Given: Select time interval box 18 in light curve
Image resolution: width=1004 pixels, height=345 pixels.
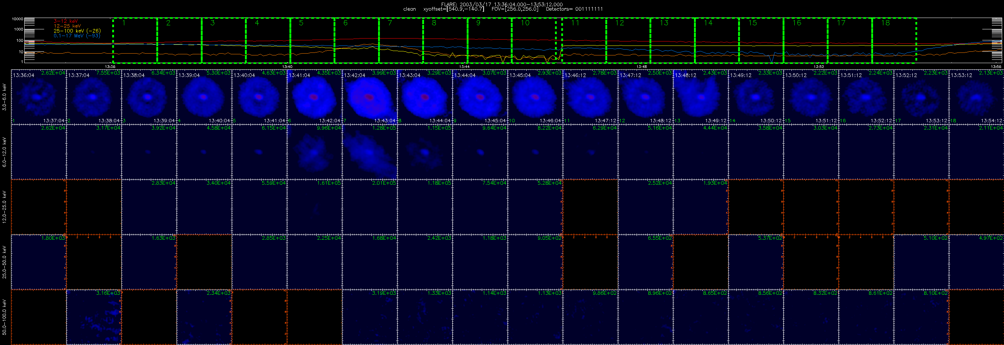Looking at the screenshot, I should click(894, 40).
